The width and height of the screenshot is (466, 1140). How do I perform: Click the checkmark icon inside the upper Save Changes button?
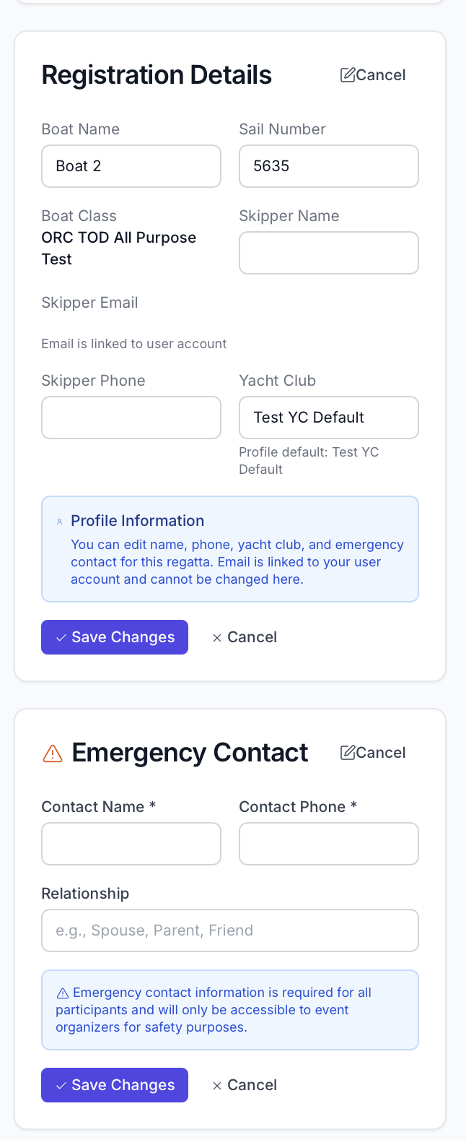click(x=61, y=637)
